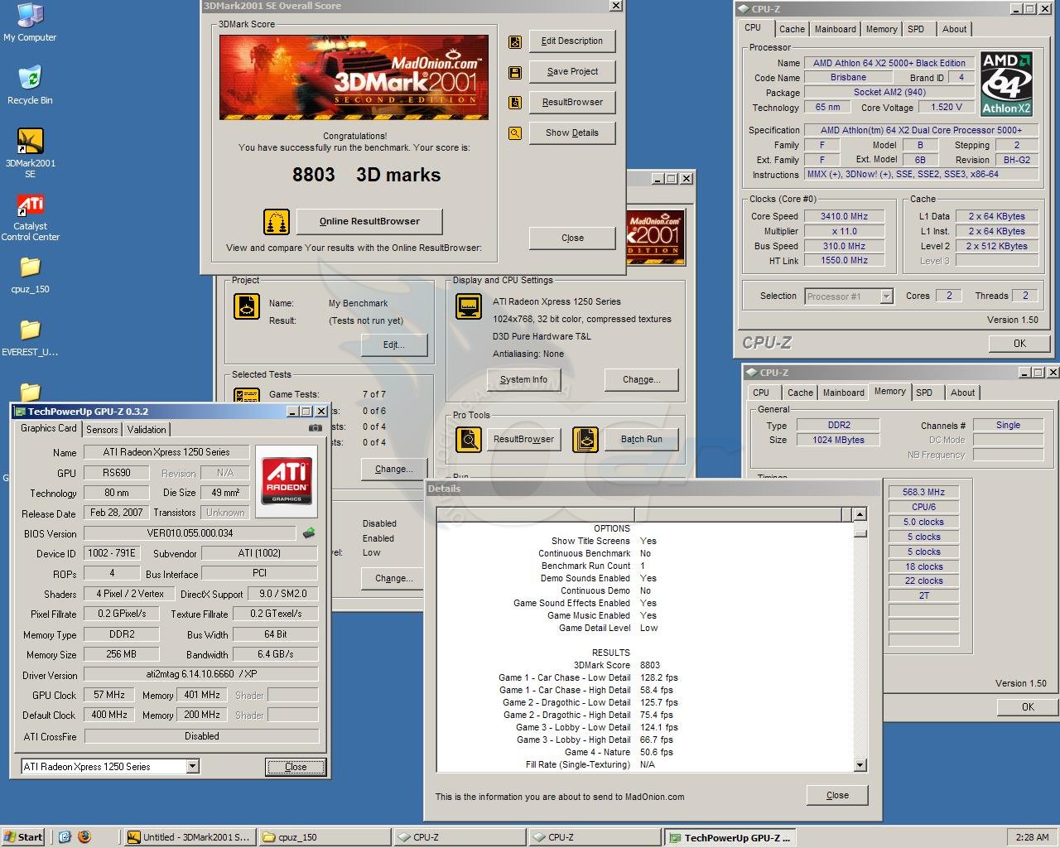The image size is (1060, 848).
Task: Click the 8803 3D marks score text
Action: [366, 175]
